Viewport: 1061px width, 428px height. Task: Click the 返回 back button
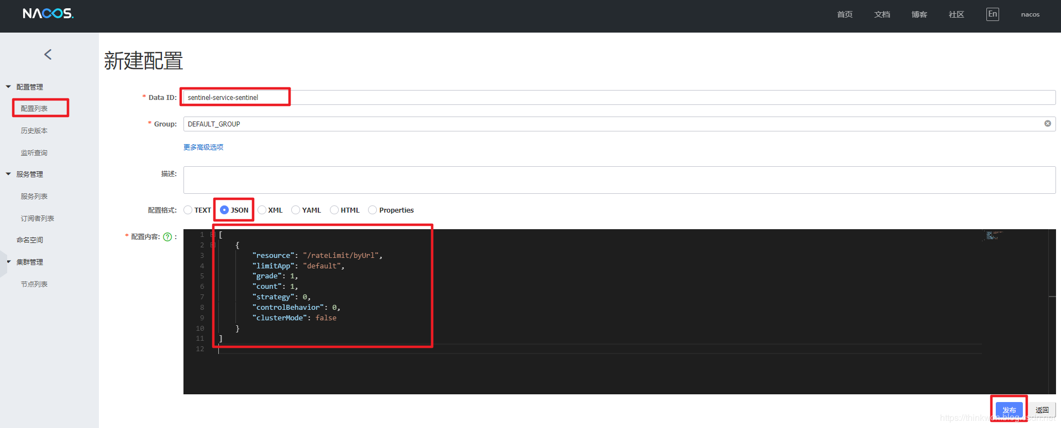point(1042,410)
